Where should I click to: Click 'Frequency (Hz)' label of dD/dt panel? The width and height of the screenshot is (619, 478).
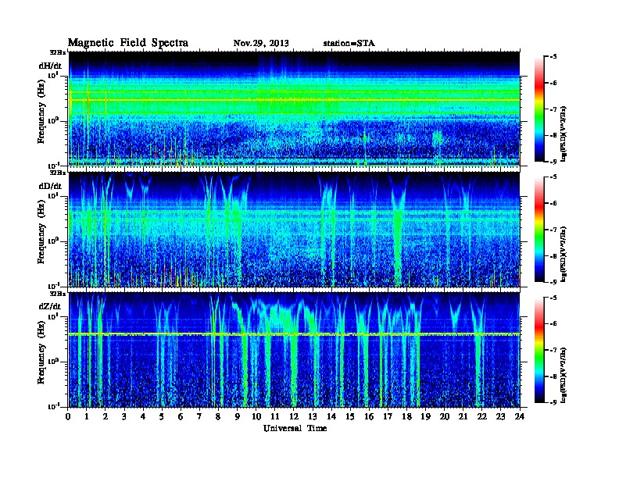coord(41,234)
